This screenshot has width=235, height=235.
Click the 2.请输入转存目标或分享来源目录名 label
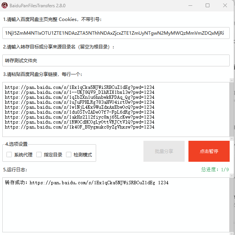(59, 47)
